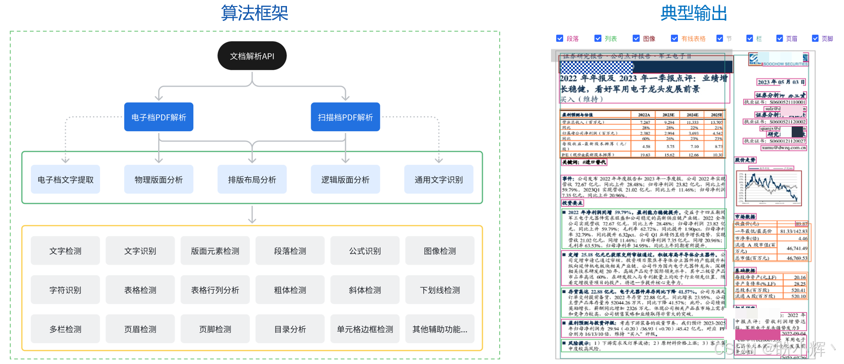
Task: Uncheck the 图像 checkbox
Action: point(636,38)
